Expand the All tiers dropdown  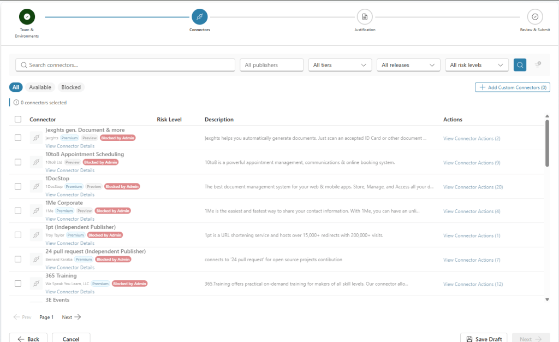(x=340, y=65)
